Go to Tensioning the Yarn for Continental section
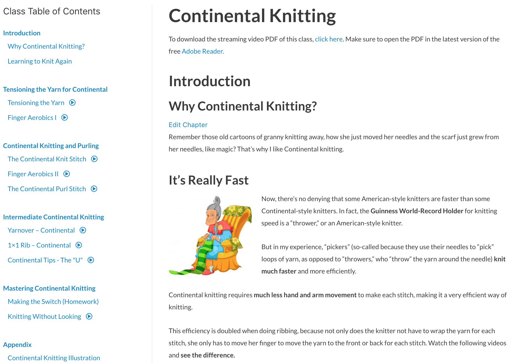Screen dimensions: 514x363 click(x=55, y=90)
